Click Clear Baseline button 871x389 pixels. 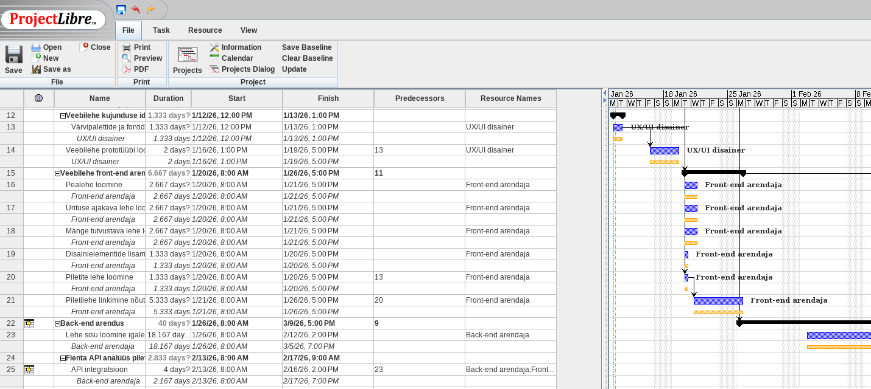click(307, 58)
